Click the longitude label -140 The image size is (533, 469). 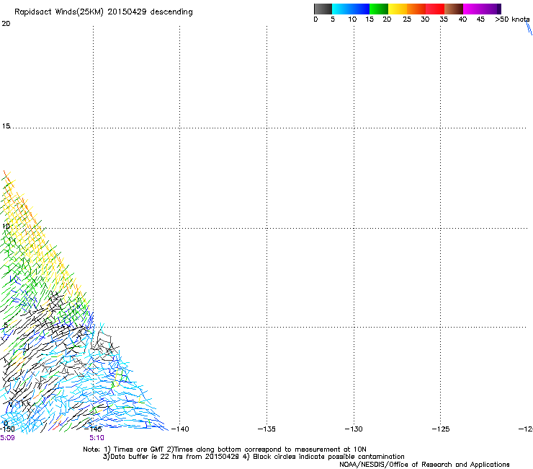[x=180, y=429]
